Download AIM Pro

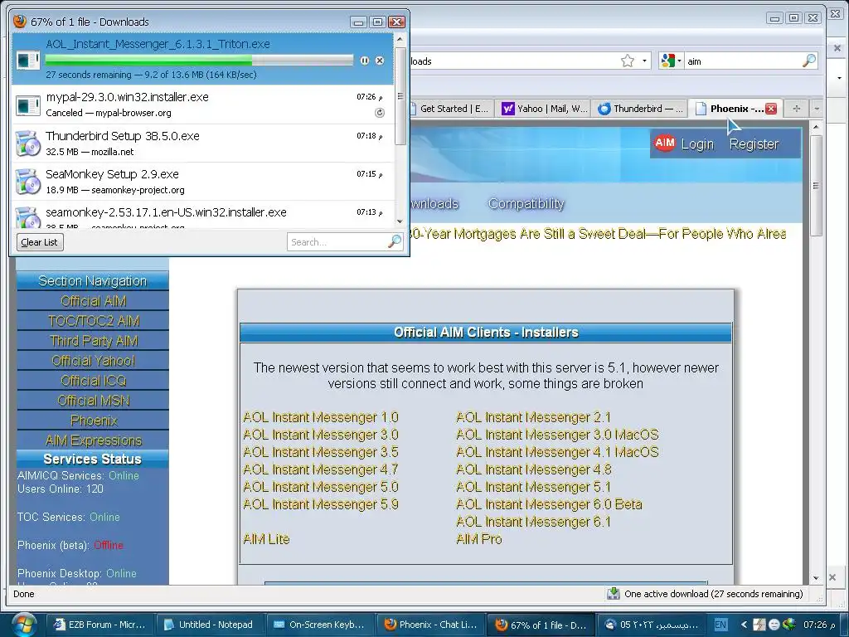coord(479,539)
